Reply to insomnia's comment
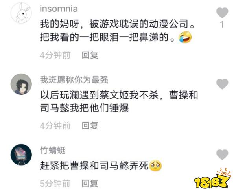 [x=90, y=55]
